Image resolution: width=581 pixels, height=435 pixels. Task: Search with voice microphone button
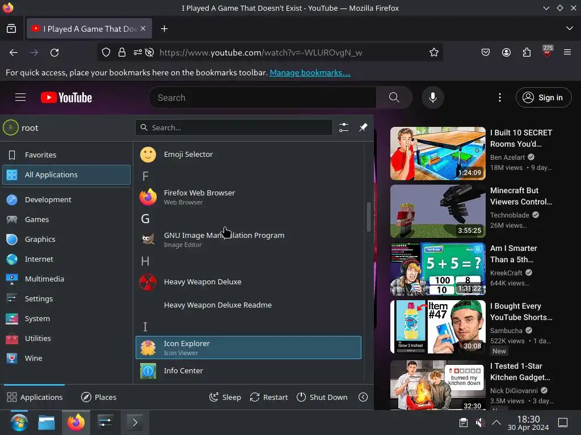[x=432, y=97]
